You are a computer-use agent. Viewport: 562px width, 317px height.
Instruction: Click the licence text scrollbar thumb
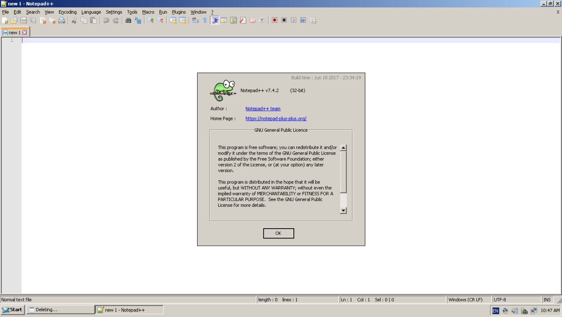click(343, 172)
